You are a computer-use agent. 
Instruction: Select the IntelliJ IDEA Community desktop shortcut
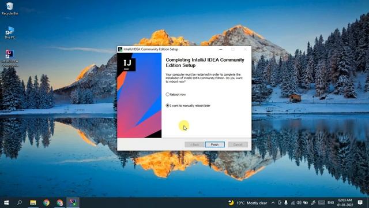(x=10, y=58)
